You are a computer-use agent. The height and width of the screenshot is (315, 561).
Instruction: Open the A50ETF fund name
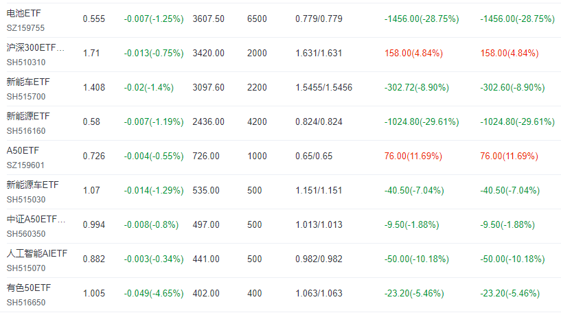pos(23,150)
